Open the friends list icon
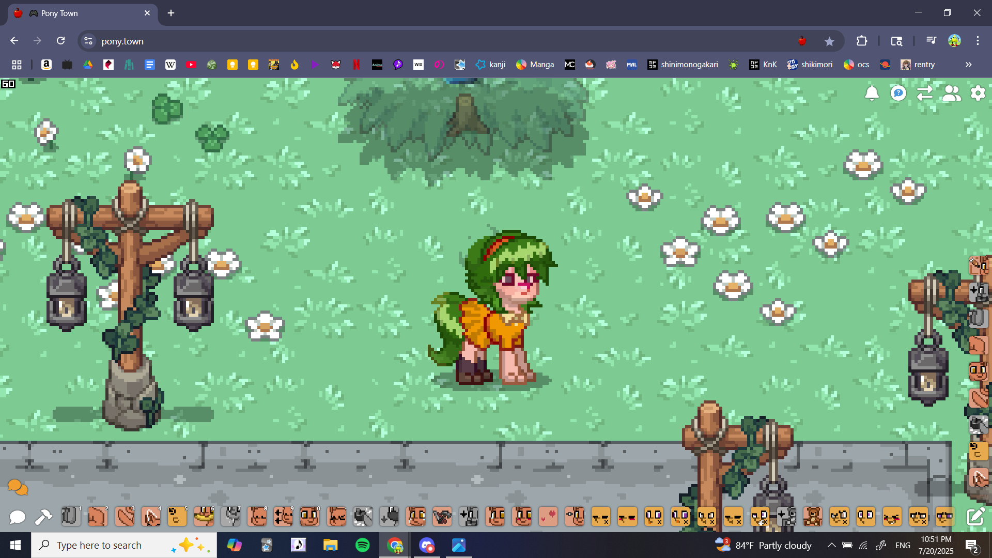The width and height of the screenshot is (992, 558). [951, 93]
